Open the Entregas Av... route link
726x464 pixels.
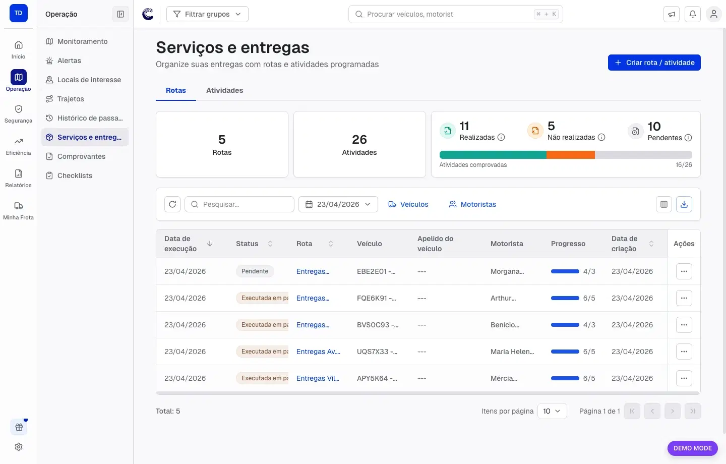coord(318,352)
